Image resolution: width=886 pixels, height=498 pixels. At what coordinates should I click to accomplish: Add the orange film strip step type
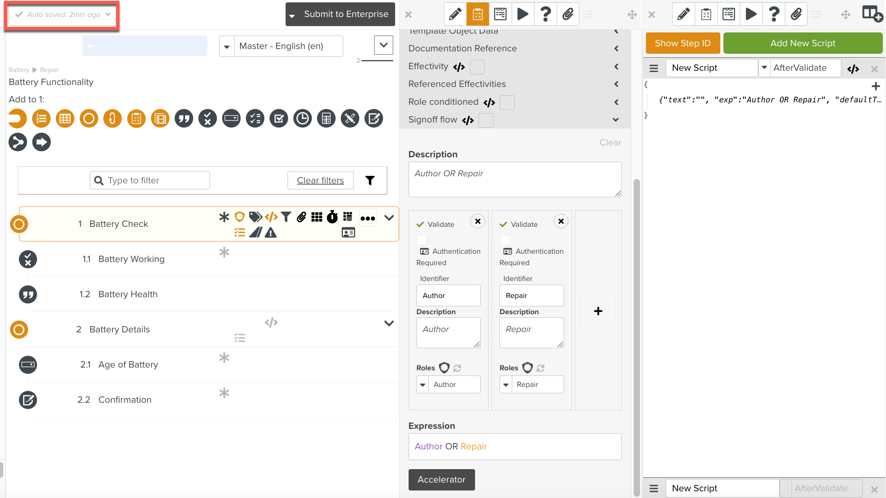pyautogui.click(x=160, y=119)
